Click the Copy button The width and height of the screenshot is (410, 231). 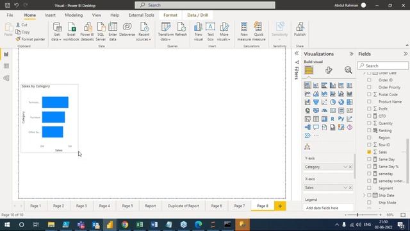23,32
